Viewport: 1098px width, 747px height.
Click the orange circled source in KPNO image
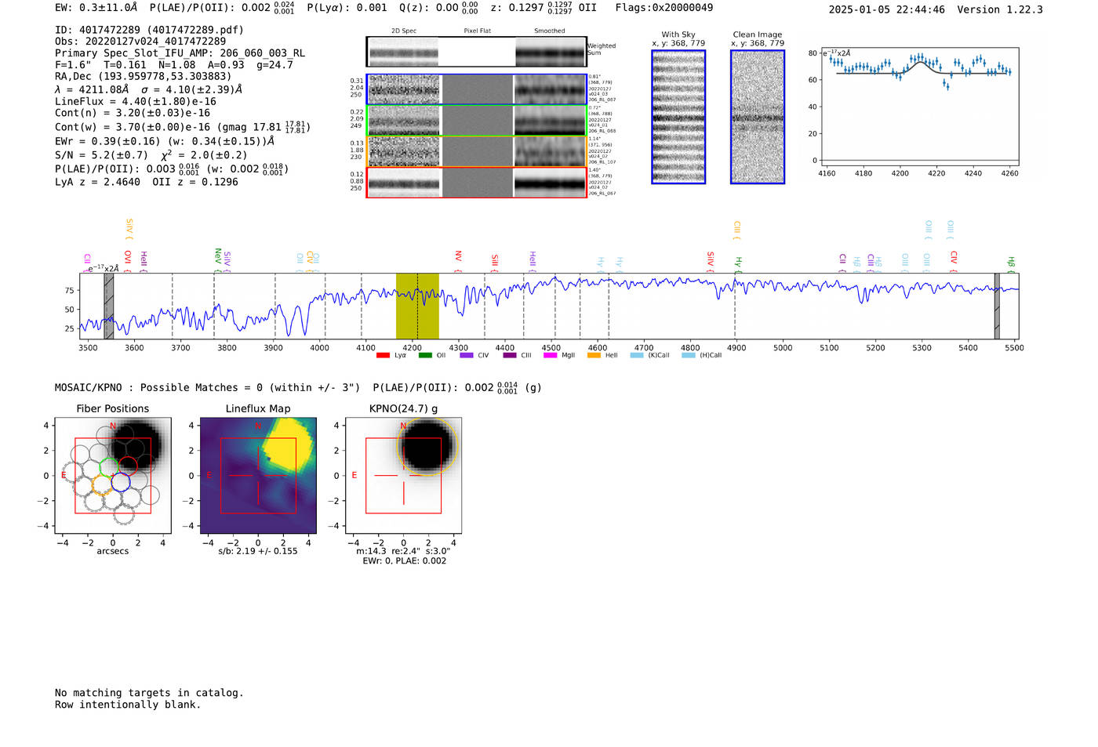click(x=427, y=448)
